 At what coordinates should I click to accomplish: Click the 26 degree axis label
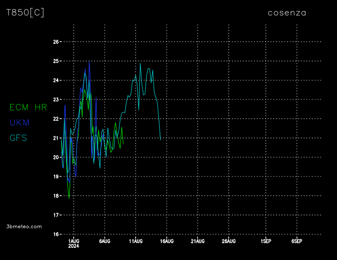pos(55,42)
